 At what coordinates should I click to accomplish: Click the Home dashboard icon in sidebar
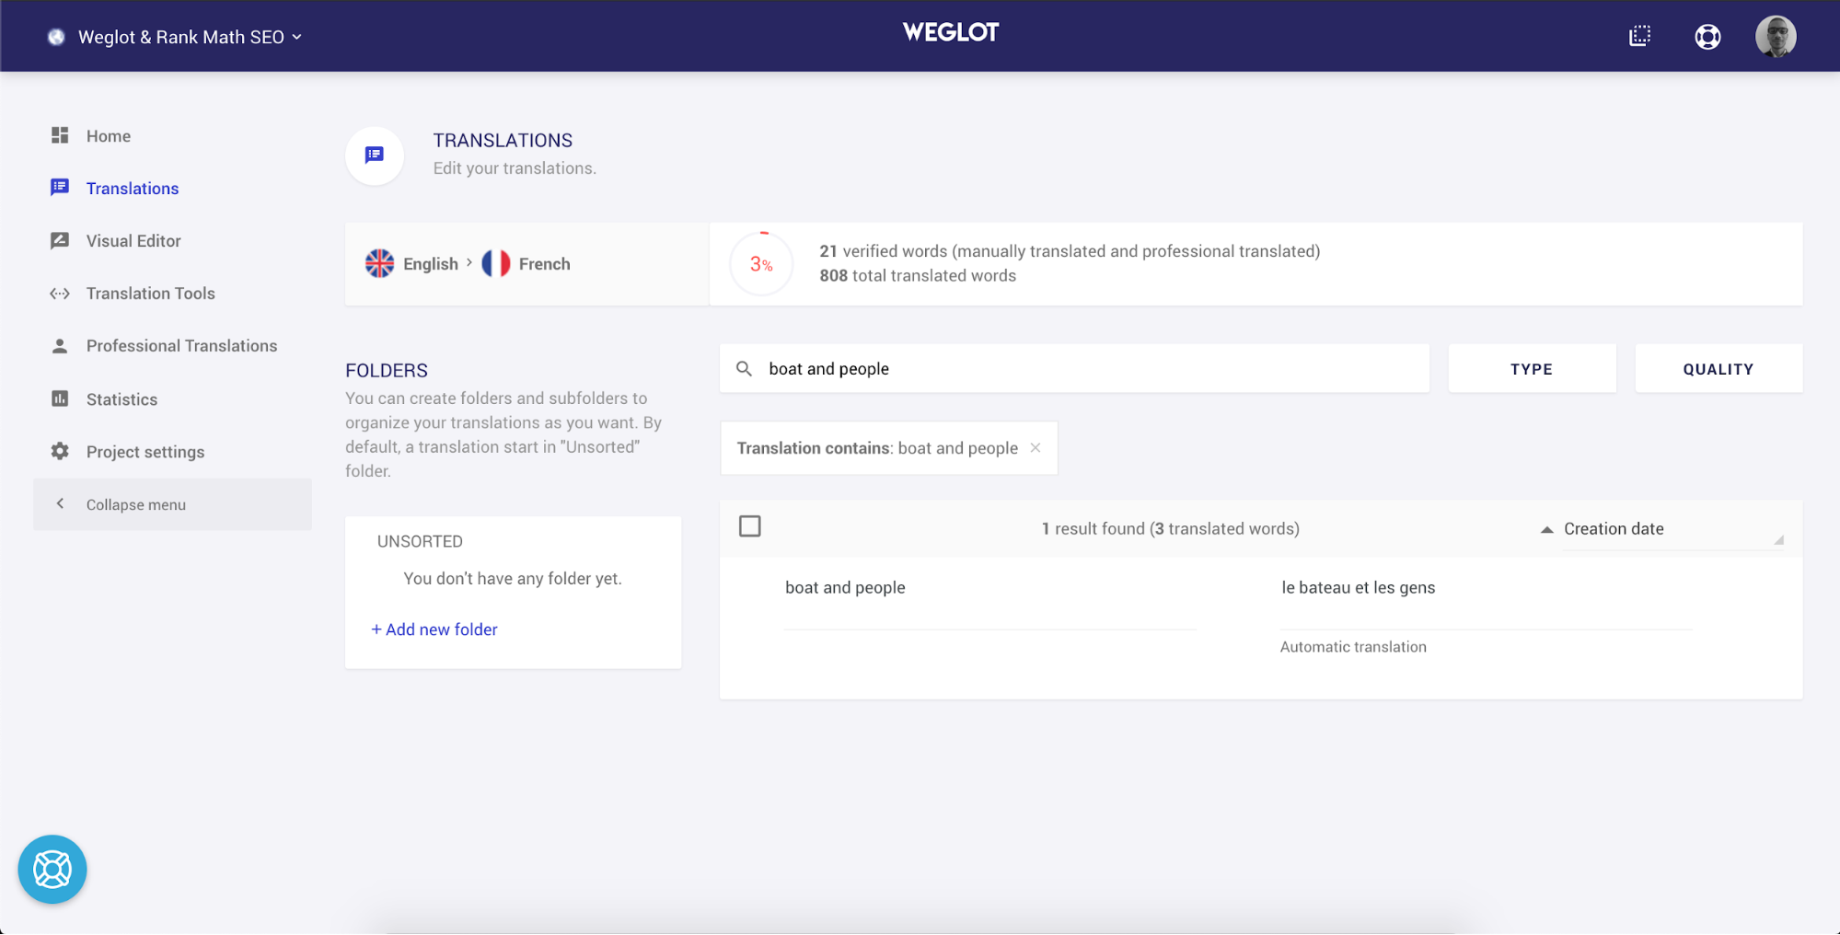[60, 135]
